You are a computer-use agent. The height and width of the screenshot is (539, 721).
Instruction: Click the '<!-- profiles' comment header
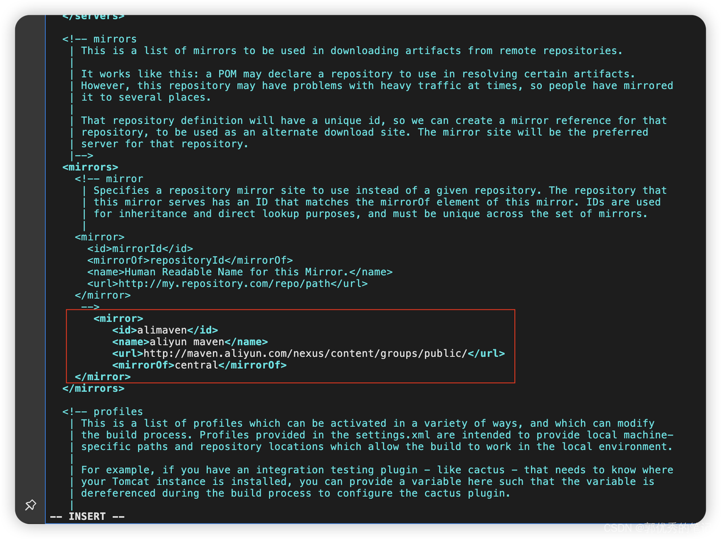point(103,412)
